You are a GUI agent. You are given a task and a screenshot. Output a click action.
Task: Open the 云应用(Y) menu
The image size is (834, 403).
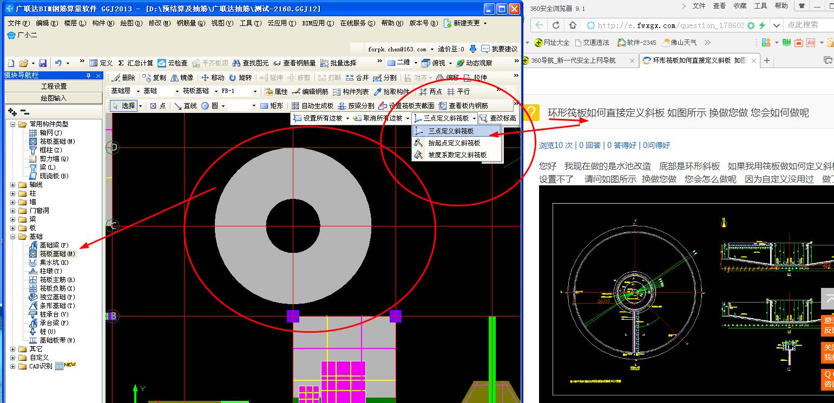(x=282, y=23)
